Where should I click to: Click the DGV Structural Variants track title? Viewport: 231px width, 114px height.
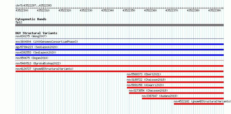[x=36, y=33]
